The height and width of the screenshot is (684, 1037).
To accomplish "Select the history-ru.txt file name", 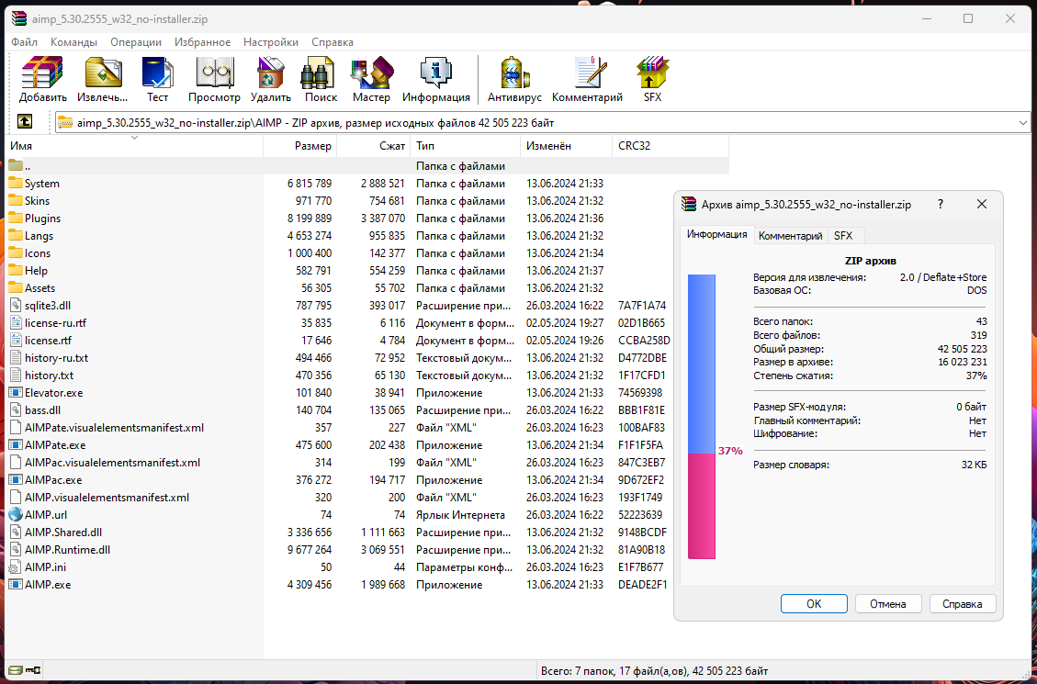I will [57, 357].
